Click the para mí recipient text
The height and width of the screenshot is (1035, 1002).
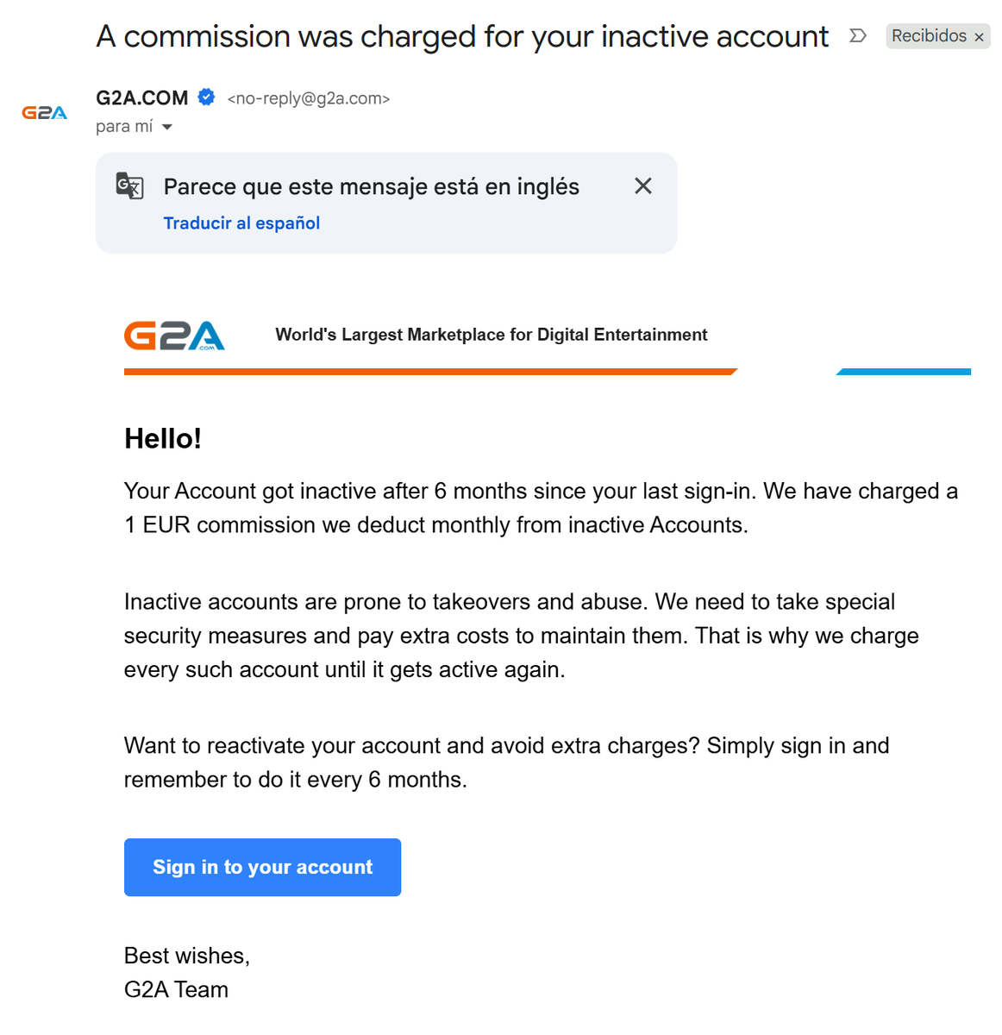(x=124, y=127)
